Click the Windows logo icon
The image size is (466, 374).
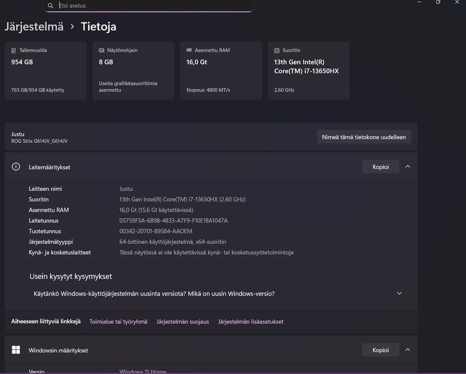tap(16, 350)
